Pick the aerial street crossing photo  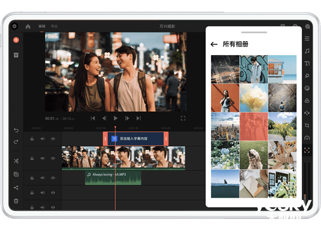click(225, 69)
